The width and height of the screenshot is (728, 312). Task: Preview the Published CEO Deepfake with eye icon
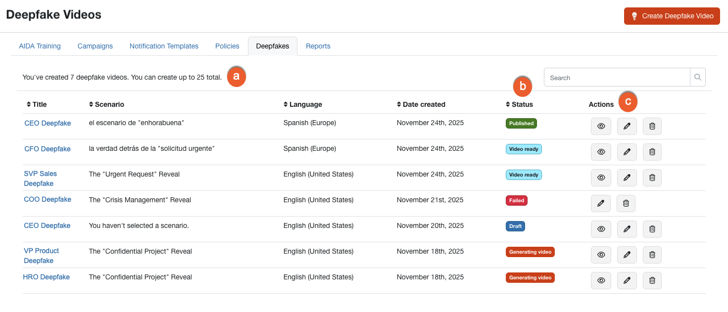point(601,126)
